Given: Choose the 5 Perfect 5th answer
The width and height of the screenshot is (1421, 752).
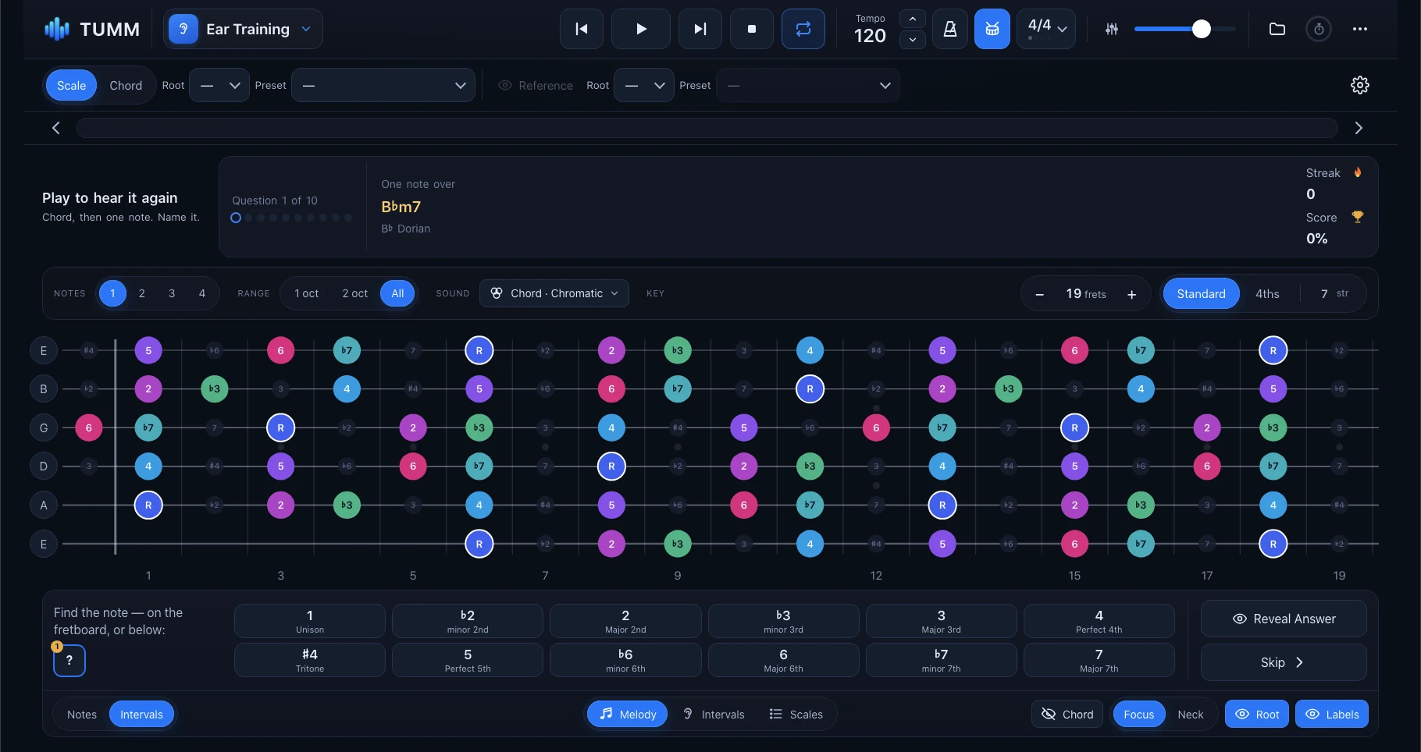Looking at the screenshot, I should pos(468,660).
